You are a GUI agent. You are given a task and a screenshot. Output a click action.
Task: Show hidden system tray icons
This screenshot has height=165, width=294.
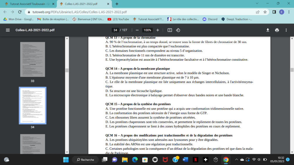[x=236, y=160]
